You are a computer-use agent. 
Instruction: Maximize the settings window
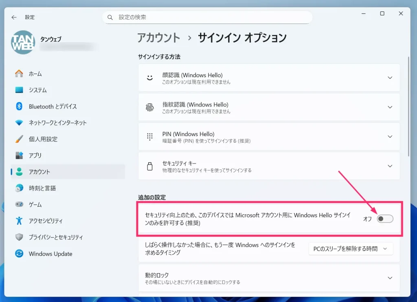point(382,13)
